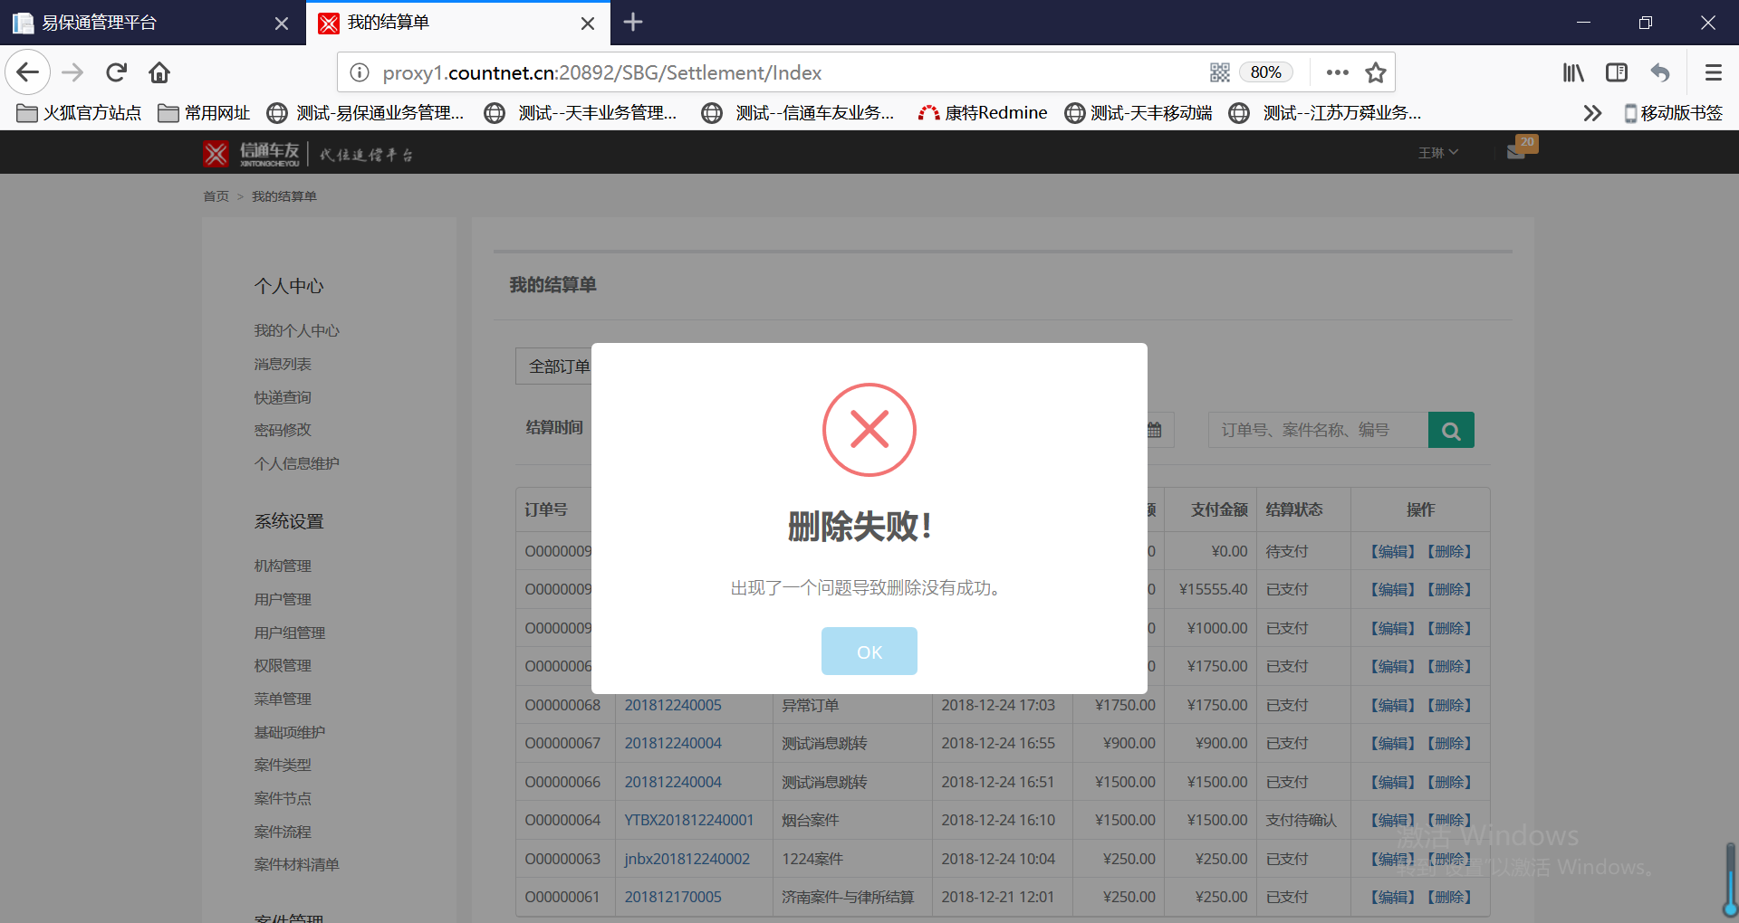Viewport: 1739px width, 923px height.
Task: Open the 测试-天丰移动端 bookmark
Action: click(x=1139, y=113)
